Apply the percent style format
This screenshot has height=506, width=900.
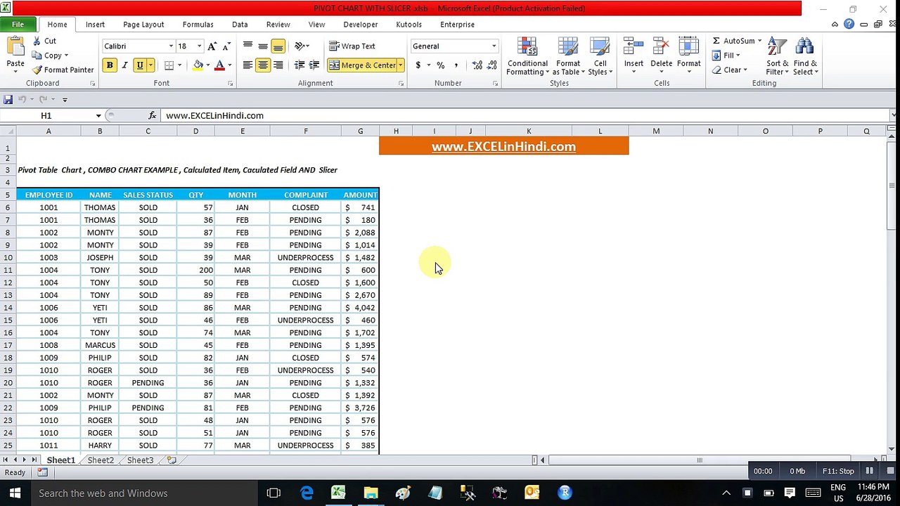click(x=441, y=65)
